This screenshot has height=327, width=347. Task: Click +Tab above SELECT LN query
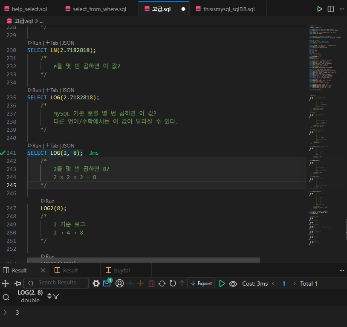52,43
